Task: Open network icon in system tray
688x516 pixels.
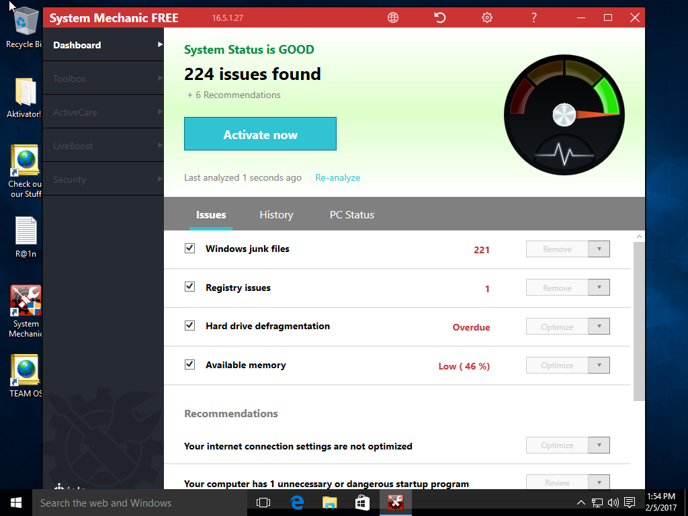Action: pyautogui.click(x=597, y=503)
